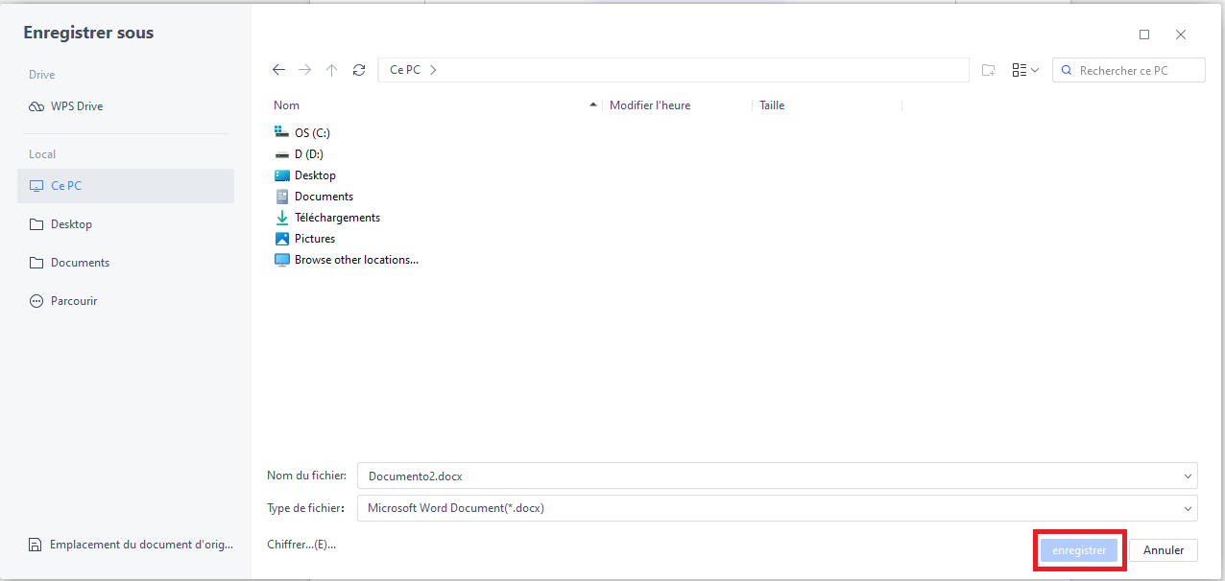Screen dimensions: 1225x581
Task: Click the enregistrer button
Action: coord(1079,550)
